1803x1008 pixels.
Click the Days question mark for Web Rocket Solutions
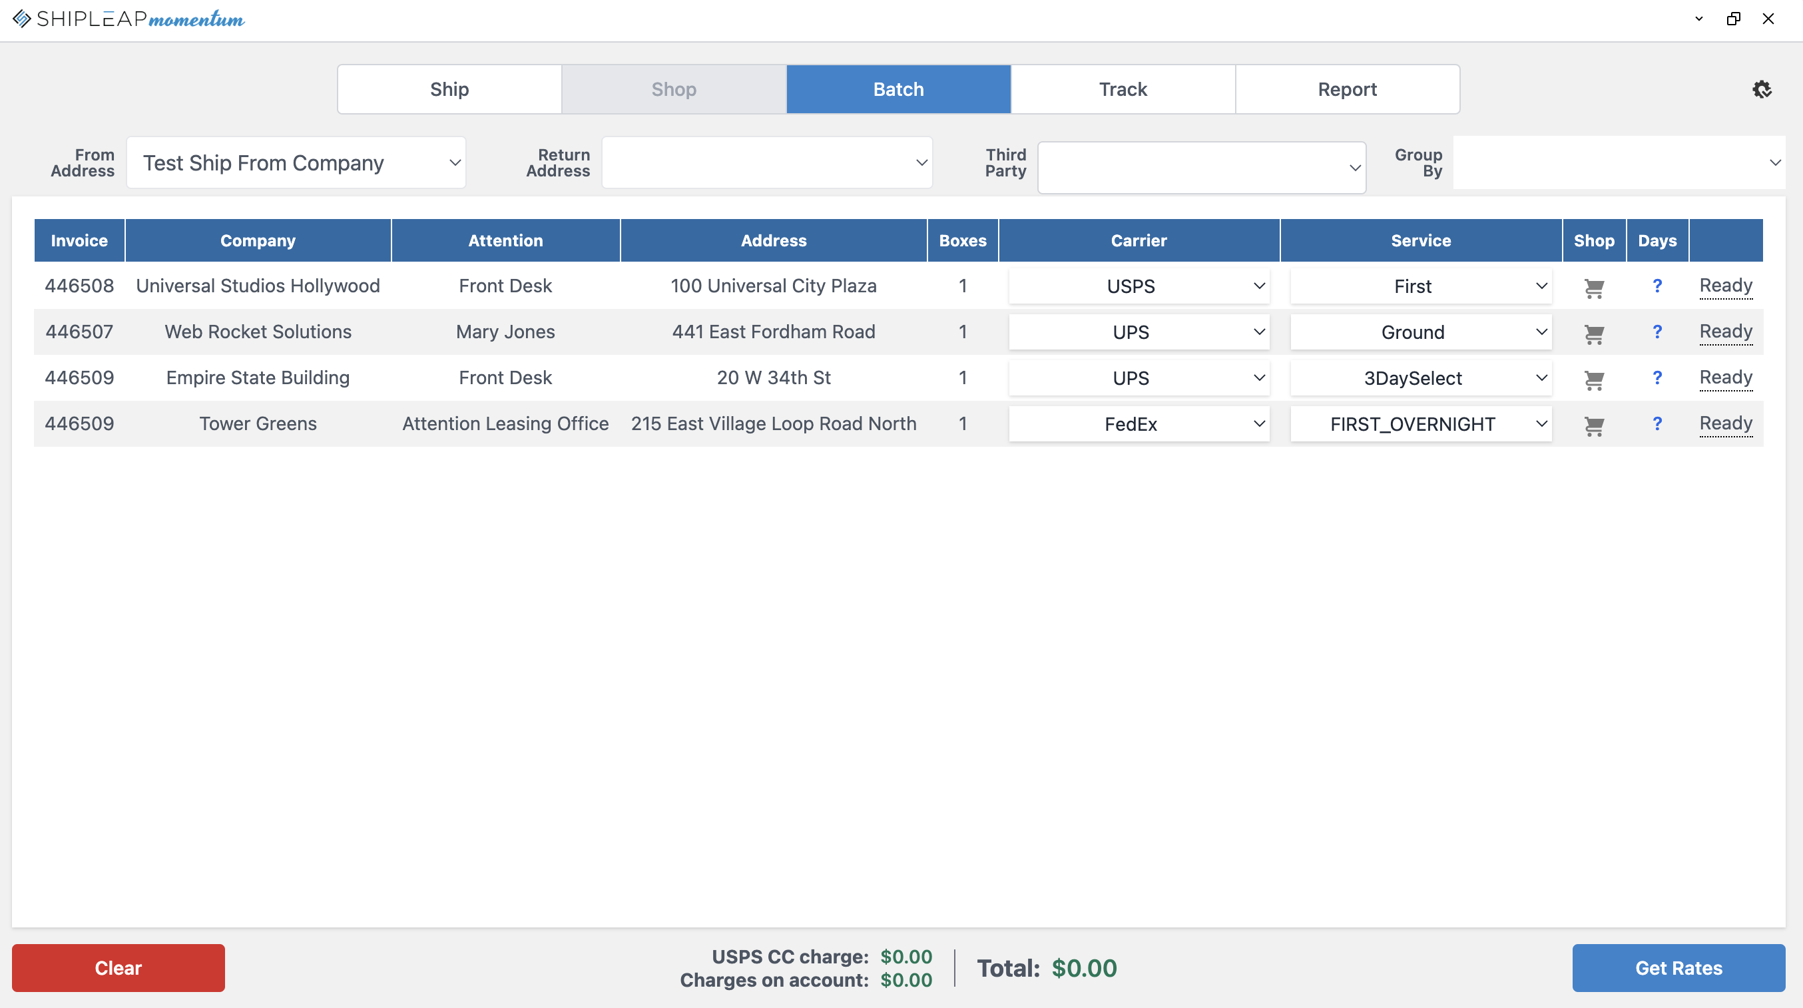pos(1657,332)
